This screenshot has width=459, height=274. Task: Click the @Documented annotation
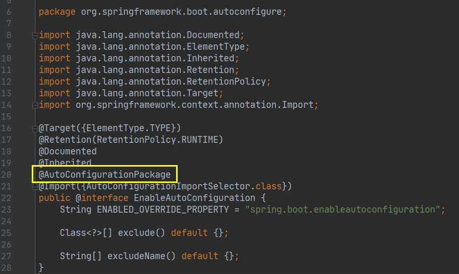point(68,151)
